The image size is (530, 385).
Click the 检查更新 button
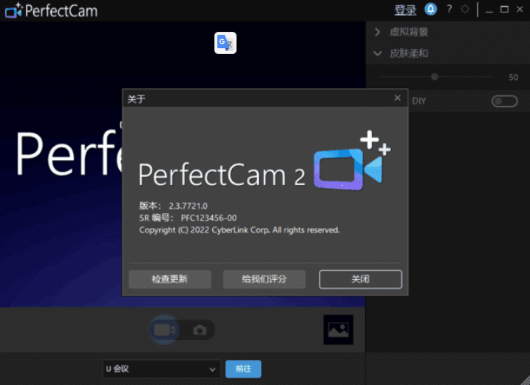(x=170, y=279)
